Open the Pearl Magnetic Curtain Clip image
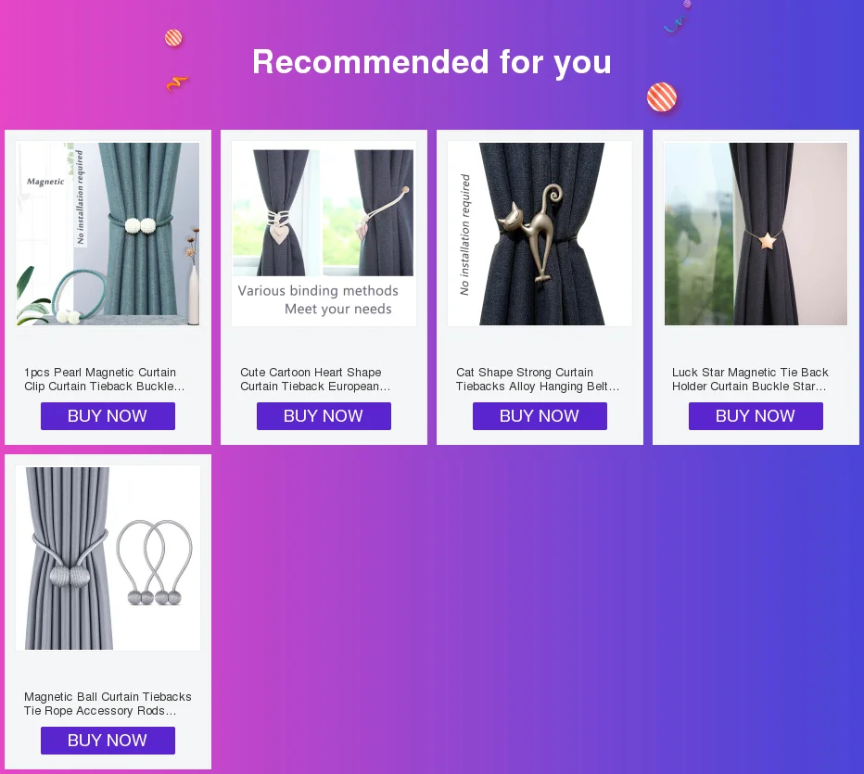 coord(108,234)
